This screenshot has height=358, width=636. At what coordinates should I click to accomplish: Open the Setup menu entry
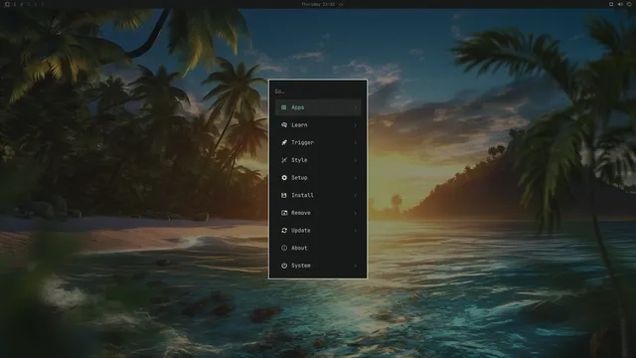[318, 177]
